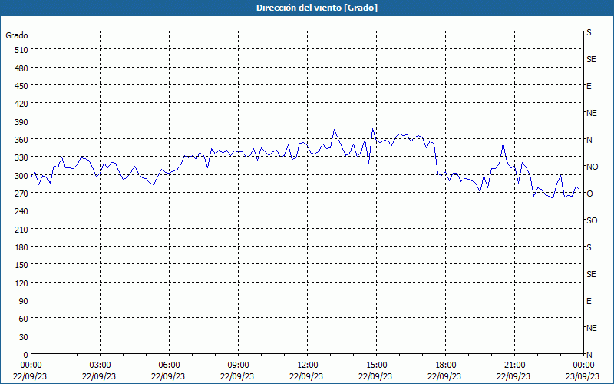
Task: Select the "SE" compass label next to the 480 gridline
Action: pos(591,59)
